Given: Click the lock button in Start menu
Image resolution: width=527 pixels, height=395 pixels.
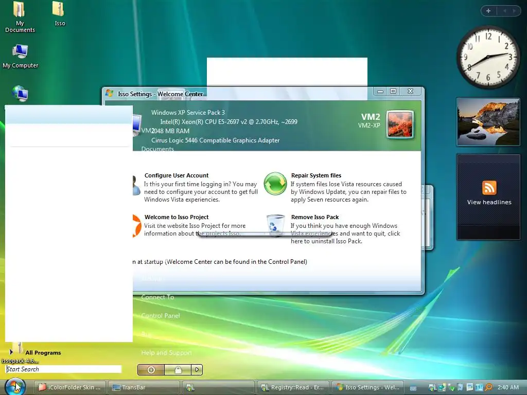Looking at the screenshot, I should [x=178, y=370].
